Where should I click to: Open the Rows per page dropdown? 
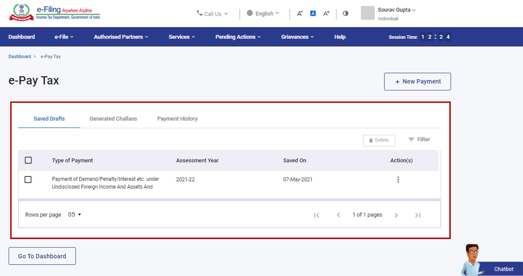point(74,214)
